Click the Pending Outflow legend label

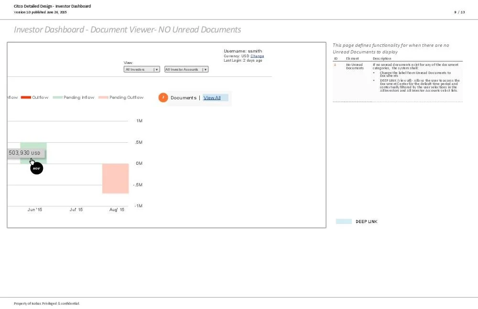[x=127, y=97]
